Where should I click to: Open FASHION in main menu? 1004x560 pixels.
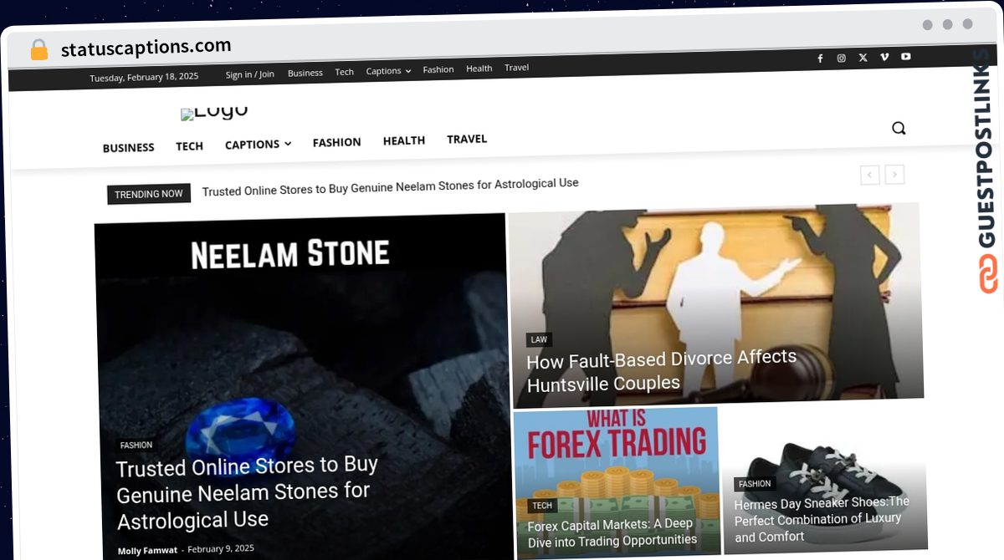click(x=336, y=143)
